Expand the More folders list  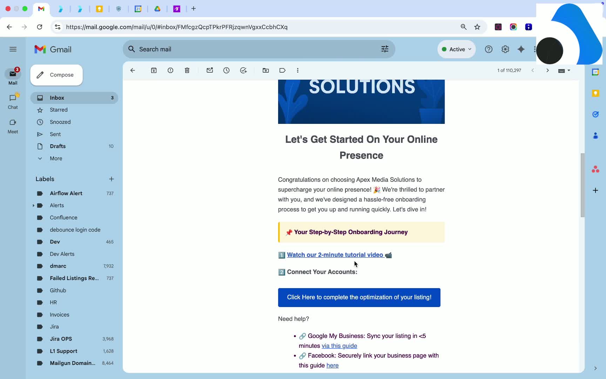56,158
